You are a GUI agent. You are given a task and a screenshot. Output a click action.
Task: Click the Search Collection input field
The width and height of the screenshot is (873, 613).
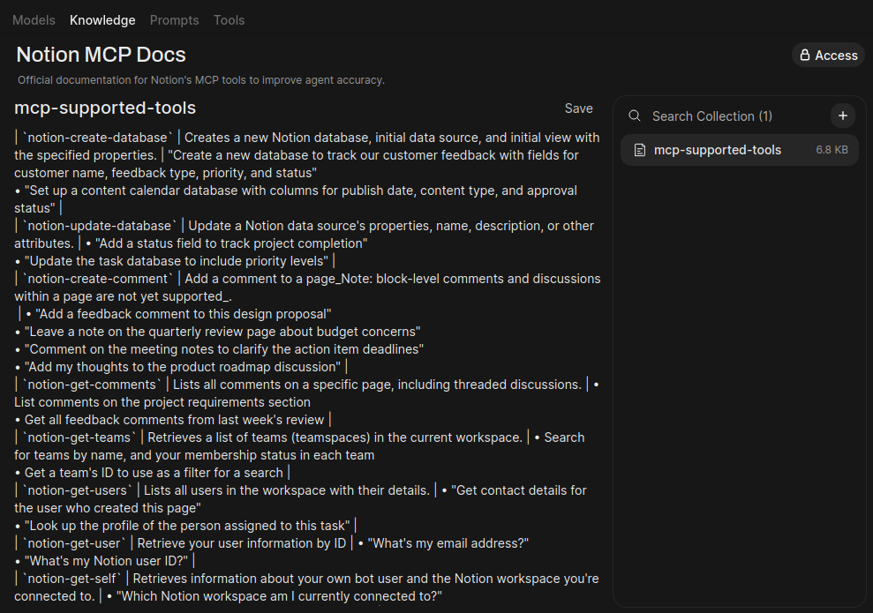click(711, 116)
